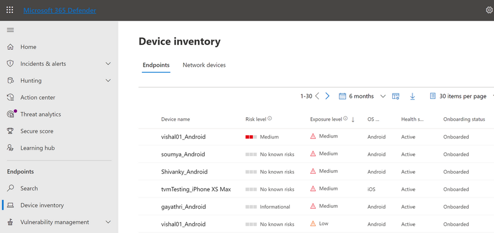
Task: Open the 6 months time range dropdown
Action: [x=362, y=96]
